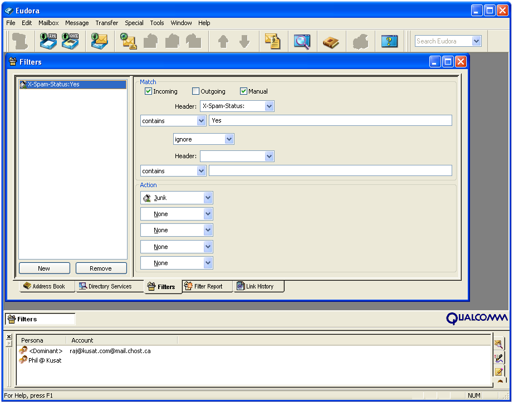This screenshot has height=406, width=514.
Task: Select the Filters tab
Action: click(x=162, y=287)
